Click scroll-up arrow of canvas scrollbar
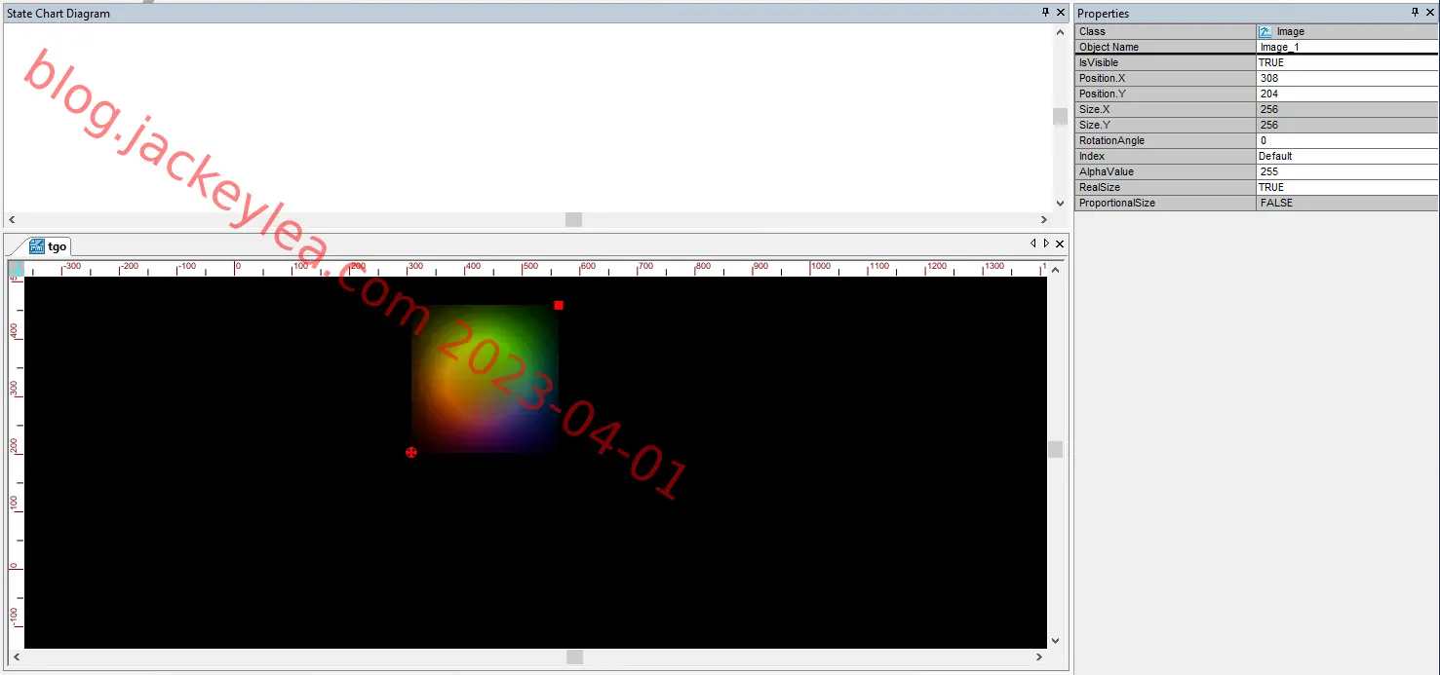The image size is (1440, 675). [1055, 270]
